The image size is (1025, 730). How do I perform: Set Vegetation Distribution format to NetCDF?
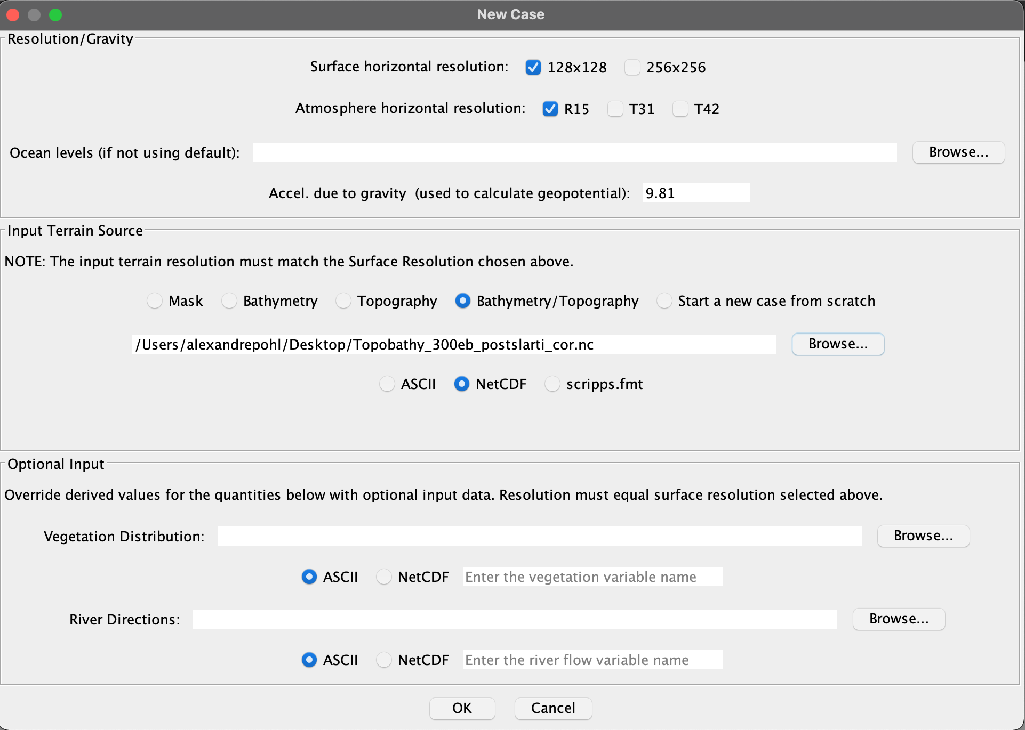[x=383, y=577]
